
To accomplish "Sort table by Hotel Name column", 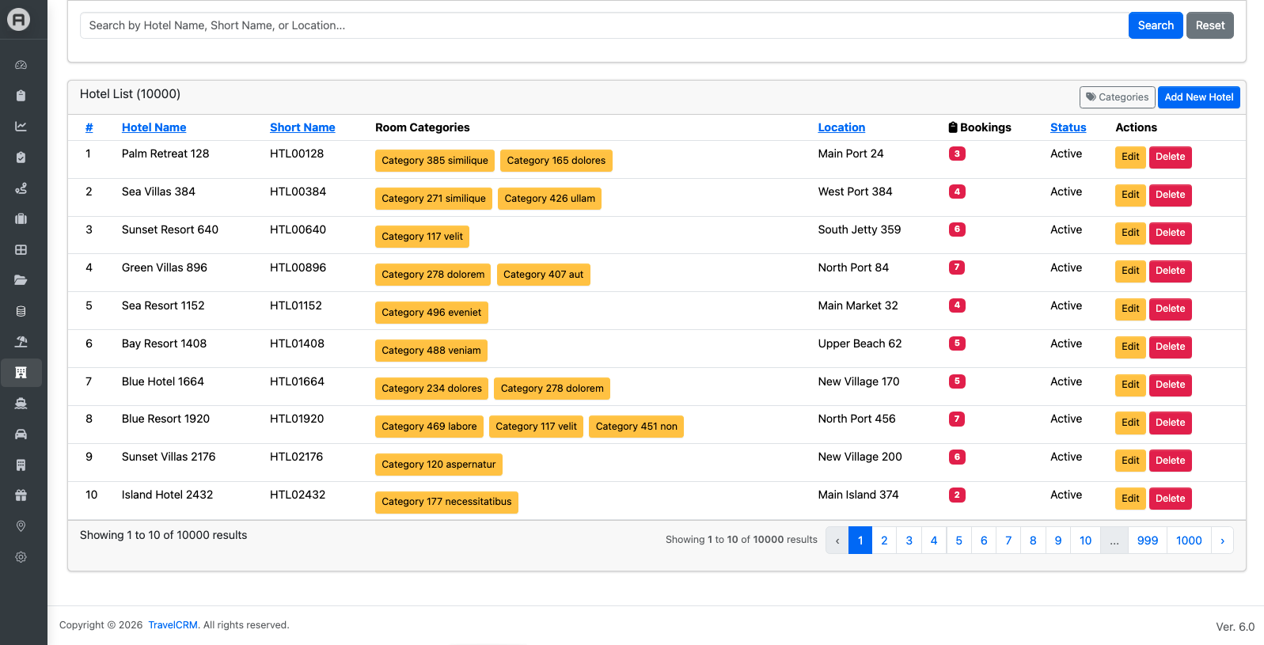I will point(154,127).
